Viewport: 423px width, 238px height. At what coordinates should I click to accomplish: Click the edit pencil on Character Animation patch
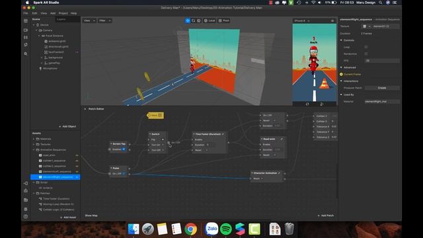click(x=279, y=173)
